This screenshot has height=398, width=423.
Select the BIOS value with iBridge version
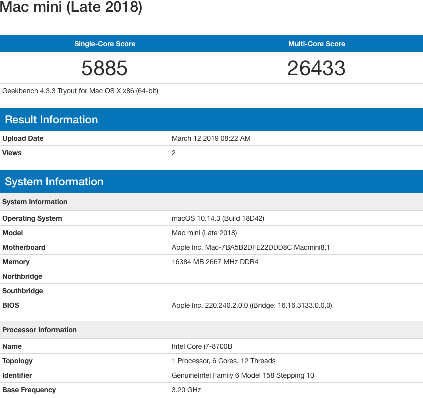click(x=252, y=306)
